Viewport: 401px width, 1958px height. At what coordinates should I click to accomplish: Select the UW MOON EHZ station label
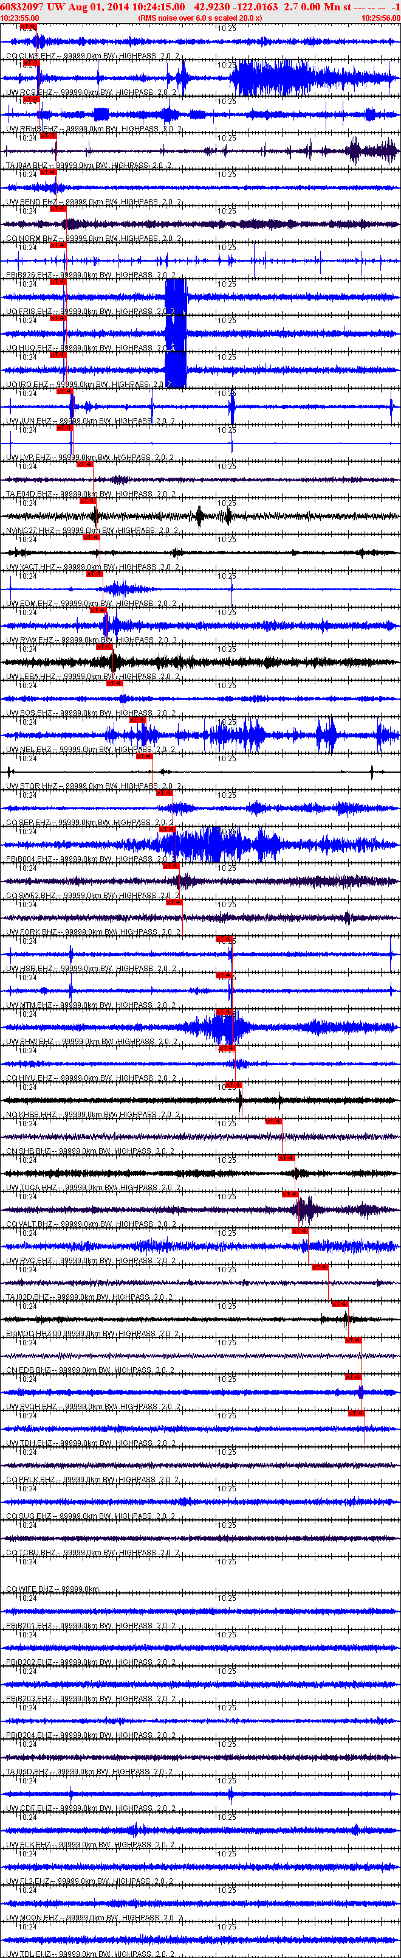(94, 1917)
